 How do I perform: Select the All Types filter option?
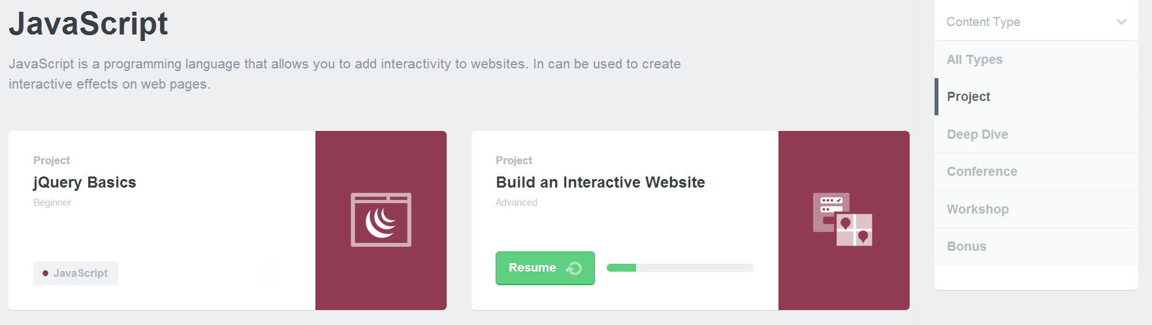(x=974, y=60)
